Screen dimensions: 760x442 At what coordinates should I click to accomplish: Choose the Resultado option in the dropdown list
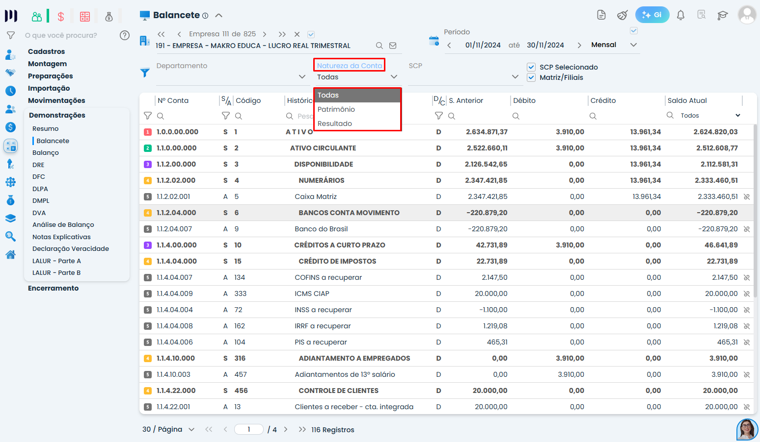(x=335, y=123)
